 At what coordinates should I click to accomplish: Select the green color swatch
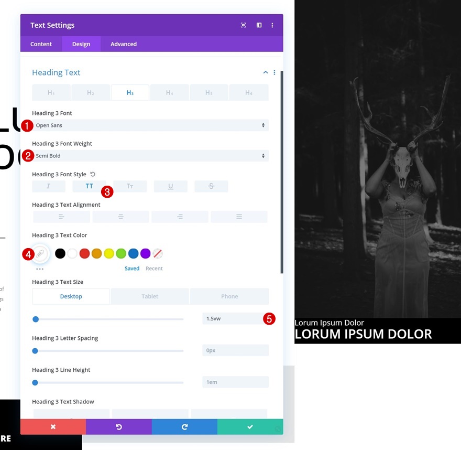(121, 253)
